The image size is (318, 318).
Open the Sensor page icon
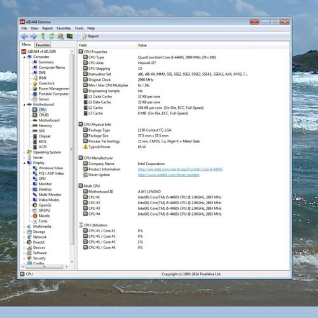click(35, 99)
